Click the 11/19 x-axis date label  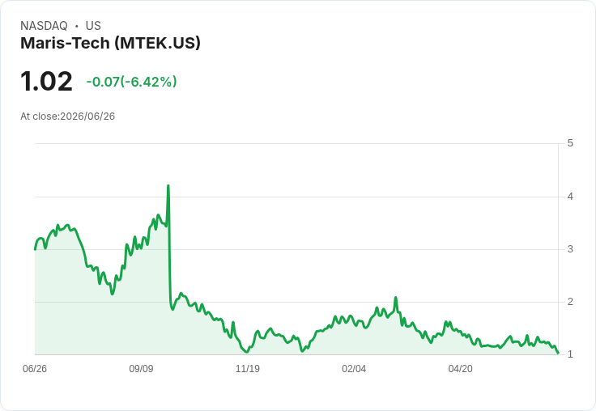(x=248, y=368)
